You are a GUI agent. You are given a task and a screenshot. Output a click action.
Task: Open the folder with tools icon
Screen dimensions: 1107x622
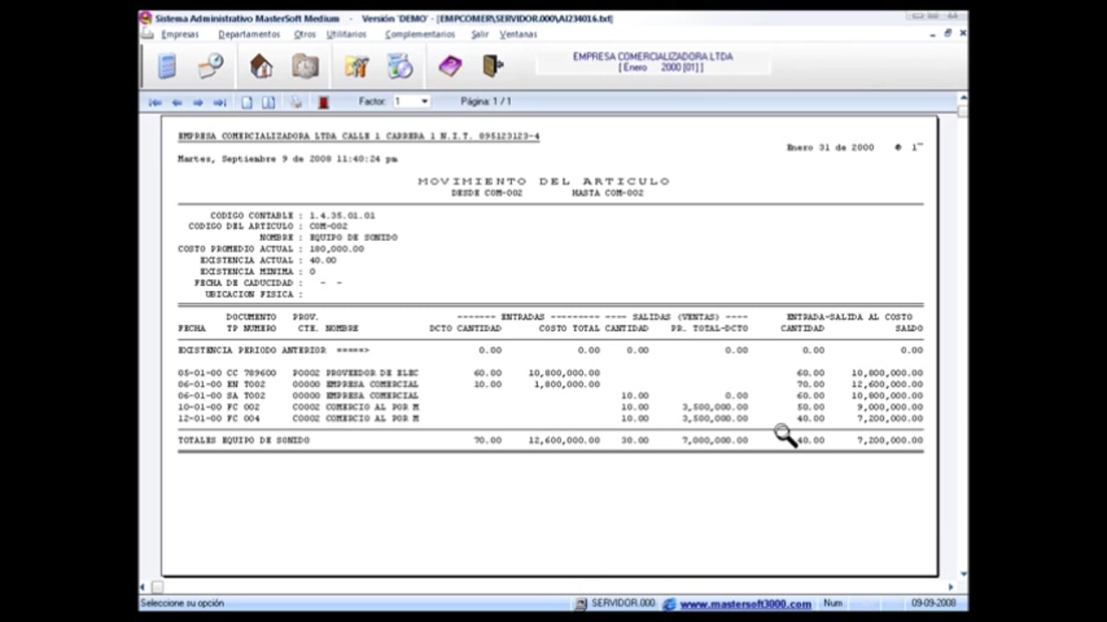[356, 66]
